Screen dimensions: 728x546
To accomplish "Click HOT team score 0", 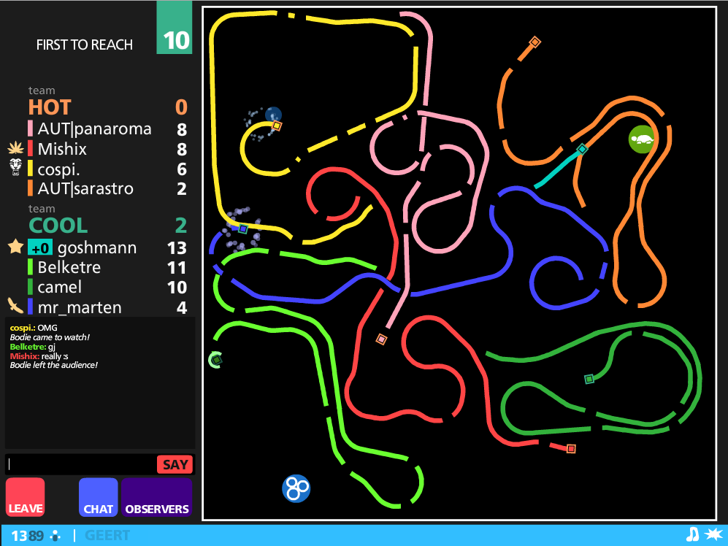I will 181,107.
